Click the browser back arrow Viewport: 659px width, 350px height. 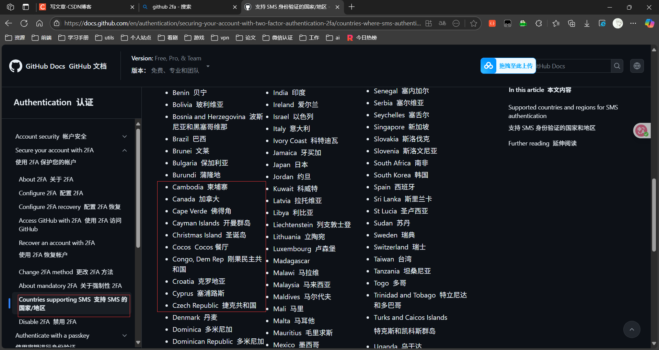9,23
